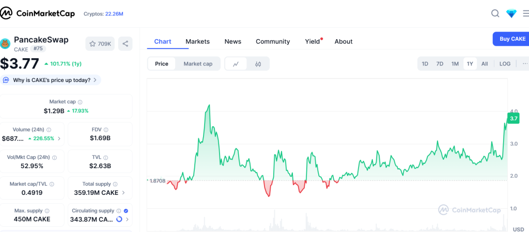Select the Price toggle option
Screen dimensions: 529x232
click(162, 64)
